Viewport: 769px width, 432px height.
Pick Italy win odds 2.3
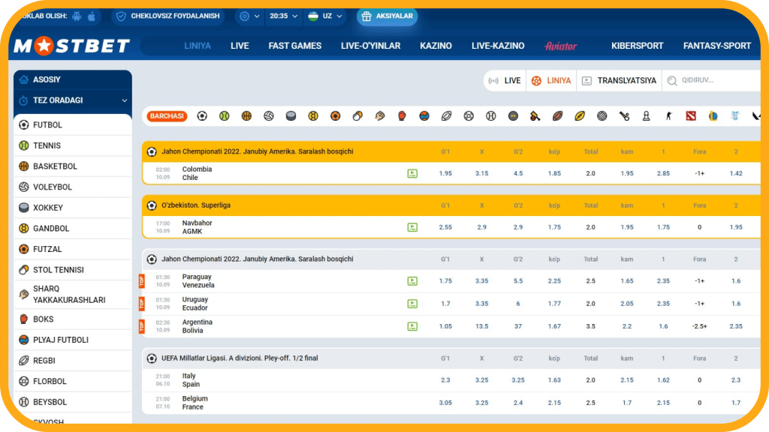[x=445, y=380]
